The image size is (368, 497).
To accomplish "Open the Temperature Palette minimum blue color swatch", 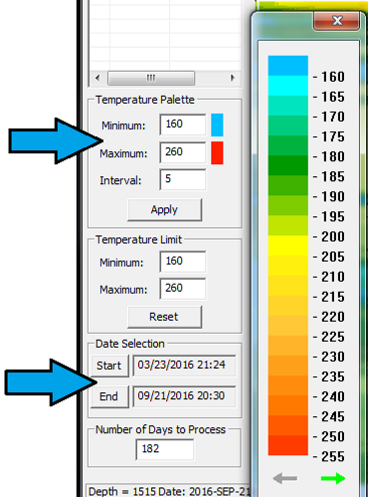I will pos(217,124).
